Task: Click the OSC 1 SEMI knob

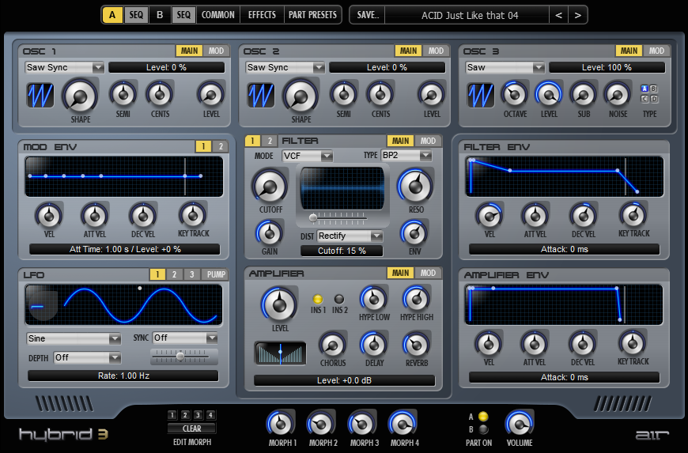Action: pos(123,94)
